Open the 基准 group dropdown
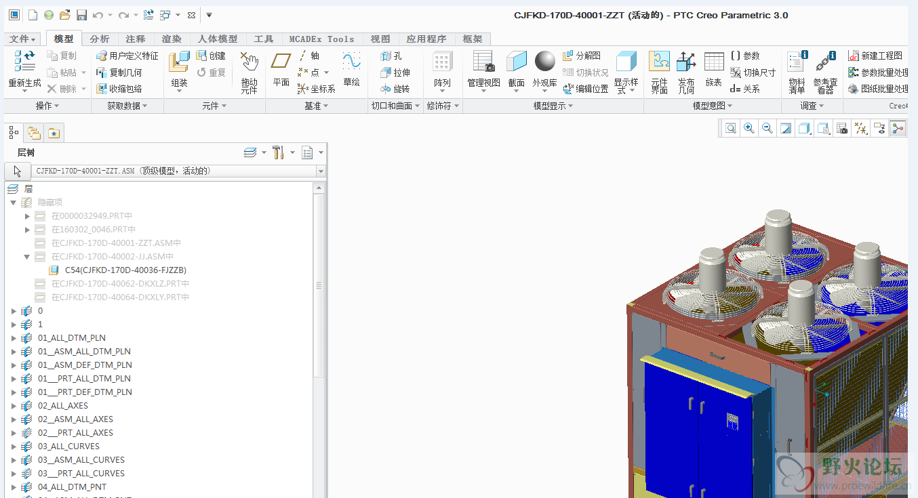The height and width of the screenshot is (498, 918). [317, 106]
